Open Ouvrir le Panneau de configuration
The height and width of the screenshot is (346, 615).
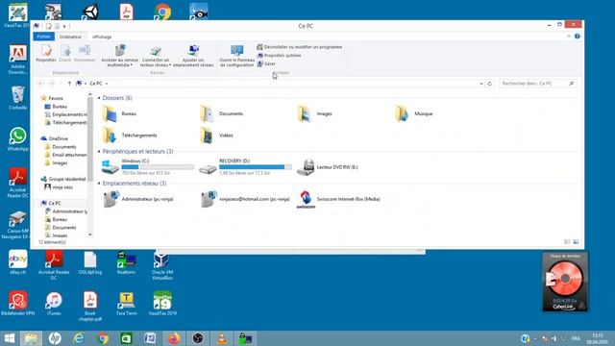pos(237,56)
